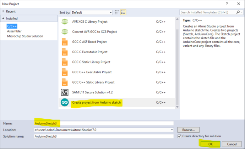Open the Location path dropdown
Screen dimensions: 245x149
click(x=172, y=130)
